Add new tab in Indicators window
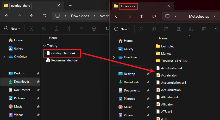The image size is (220, 120). (180, 6)
